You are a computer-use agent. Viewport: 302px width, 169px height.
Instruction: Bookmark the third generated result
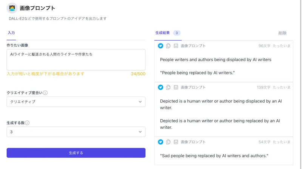pos(176,142)
